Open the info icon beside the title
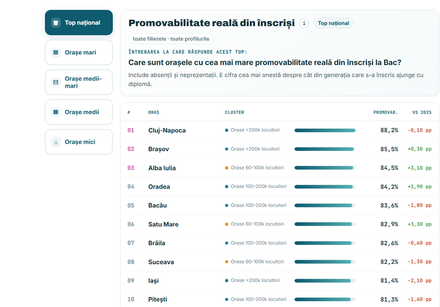 point(304,23)
